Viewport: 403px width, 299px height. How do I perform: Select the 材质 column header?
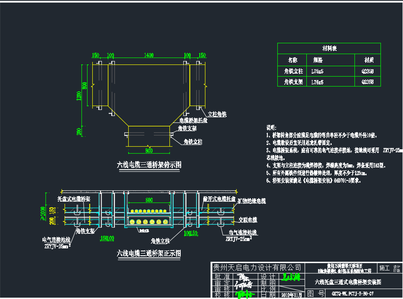pyautogui.click(x=369, y=60)
